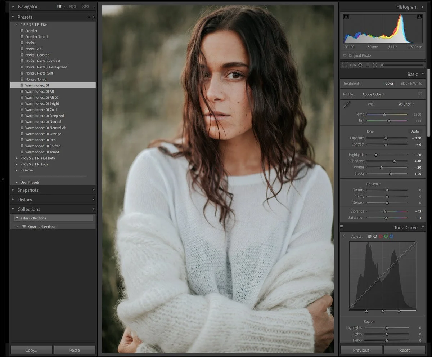
Task: Open the Adobe Color profile selector
Action: (x=373, y=94)
